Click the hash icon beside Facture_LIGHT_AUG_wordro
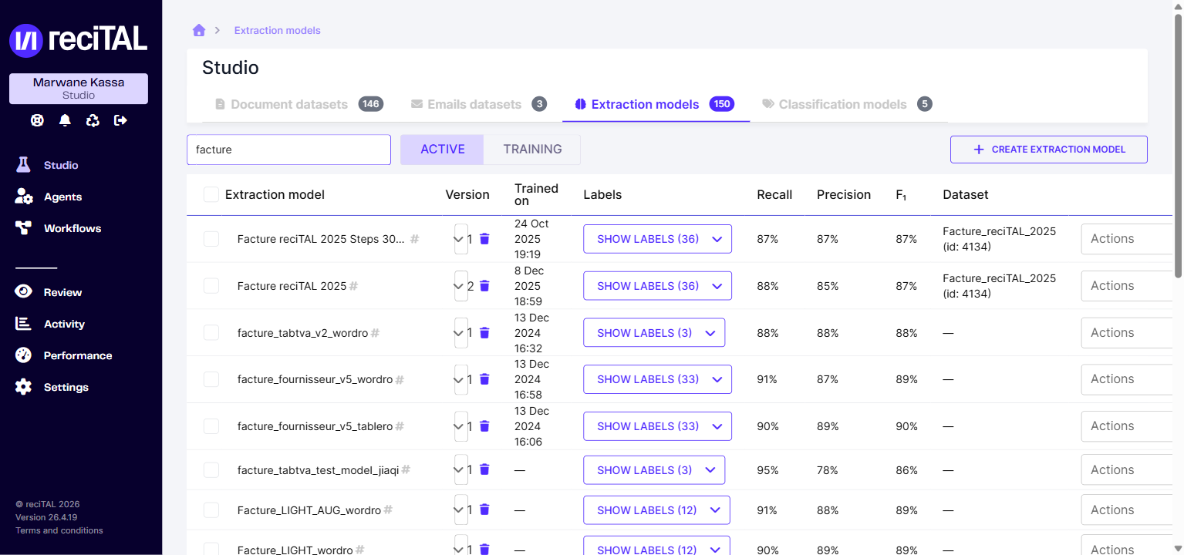This screenshot has height=555, width=1184. (x=388, y=510)
